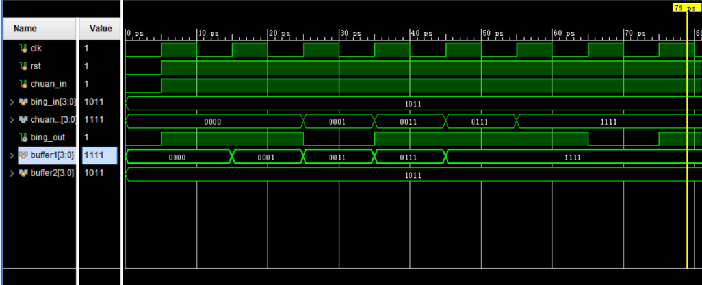Screen dimensions: 702x285
Task: Click the buffer1 value cell 1111
Action: [x=99, y=155]
